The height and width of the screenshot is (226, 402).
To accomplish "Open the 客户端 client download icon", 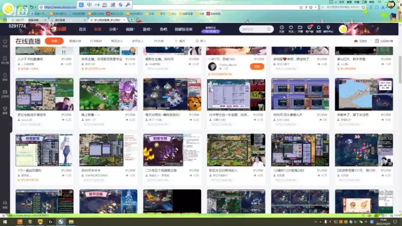I will [310, 29].
